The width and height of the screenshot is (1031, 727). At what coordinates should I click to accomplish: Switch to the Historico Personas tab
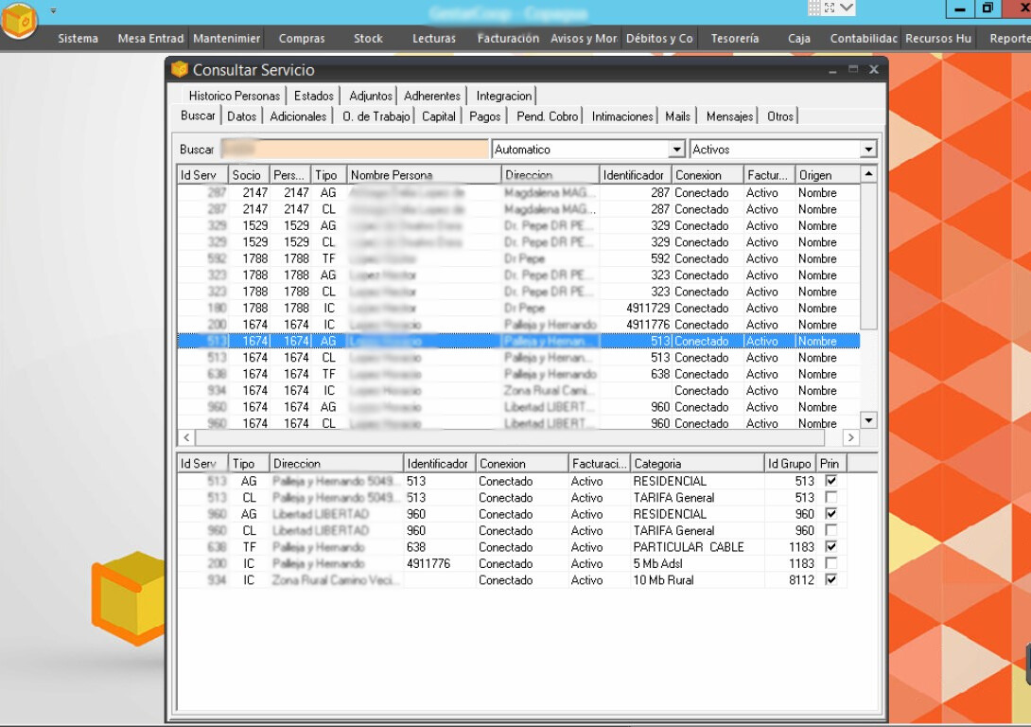coord(234,96)
